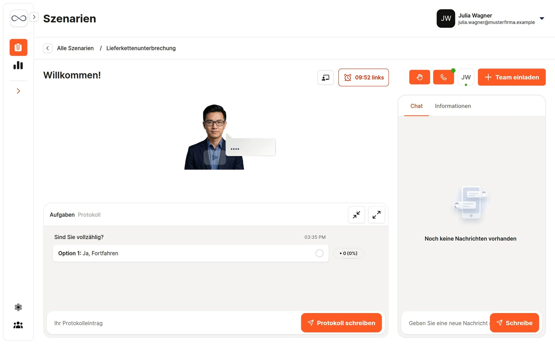Open Julia Wagner account dropdown arrow
The image size is (555, 347).
(542, 19)
